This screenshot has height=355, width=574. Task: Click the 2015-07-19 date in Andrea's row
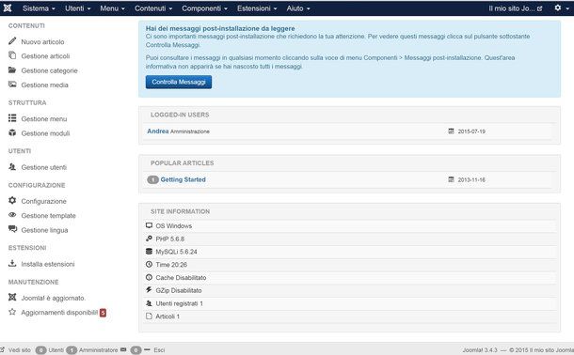point(471,131)
